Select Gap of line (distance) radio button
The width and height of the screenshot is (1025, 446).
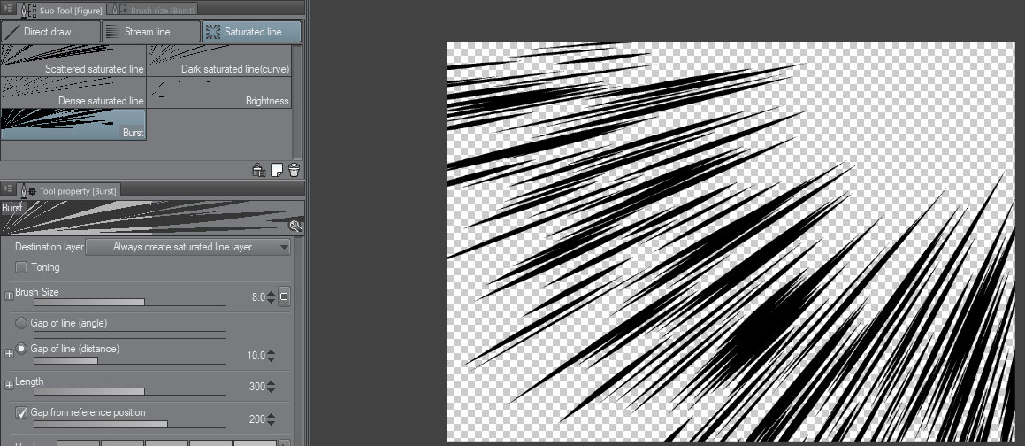pyautogui.click(x=21, y=349)
